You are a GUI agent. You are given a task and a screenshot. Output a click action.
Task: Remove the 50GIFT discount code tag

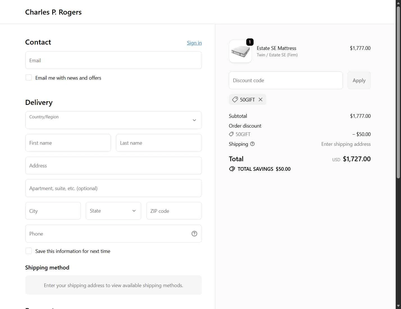click(261, 100)
